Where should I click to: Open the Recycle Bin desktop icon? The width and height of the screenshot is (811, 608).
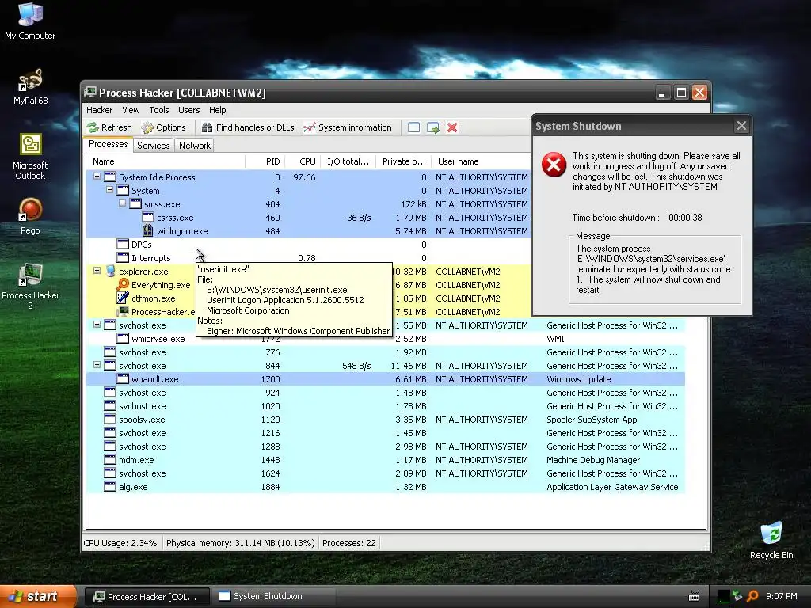click(x=771, y=540)
